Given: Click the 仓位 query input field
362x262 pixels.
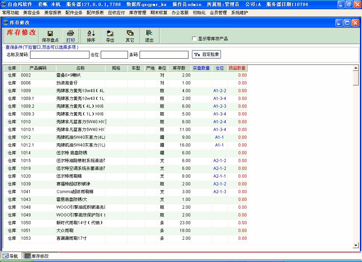Looking at the screenshot, I should [114, 55].
